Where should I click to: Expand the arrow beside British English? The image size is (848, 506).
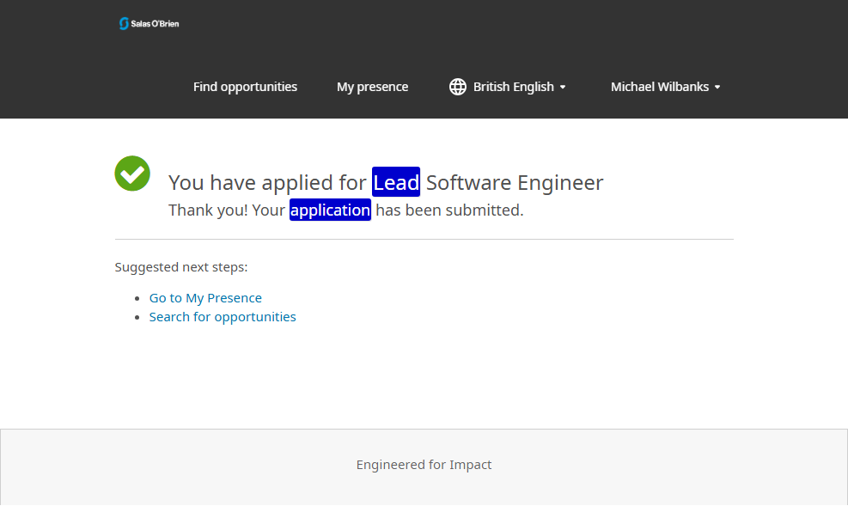click(x=563, y=88)
